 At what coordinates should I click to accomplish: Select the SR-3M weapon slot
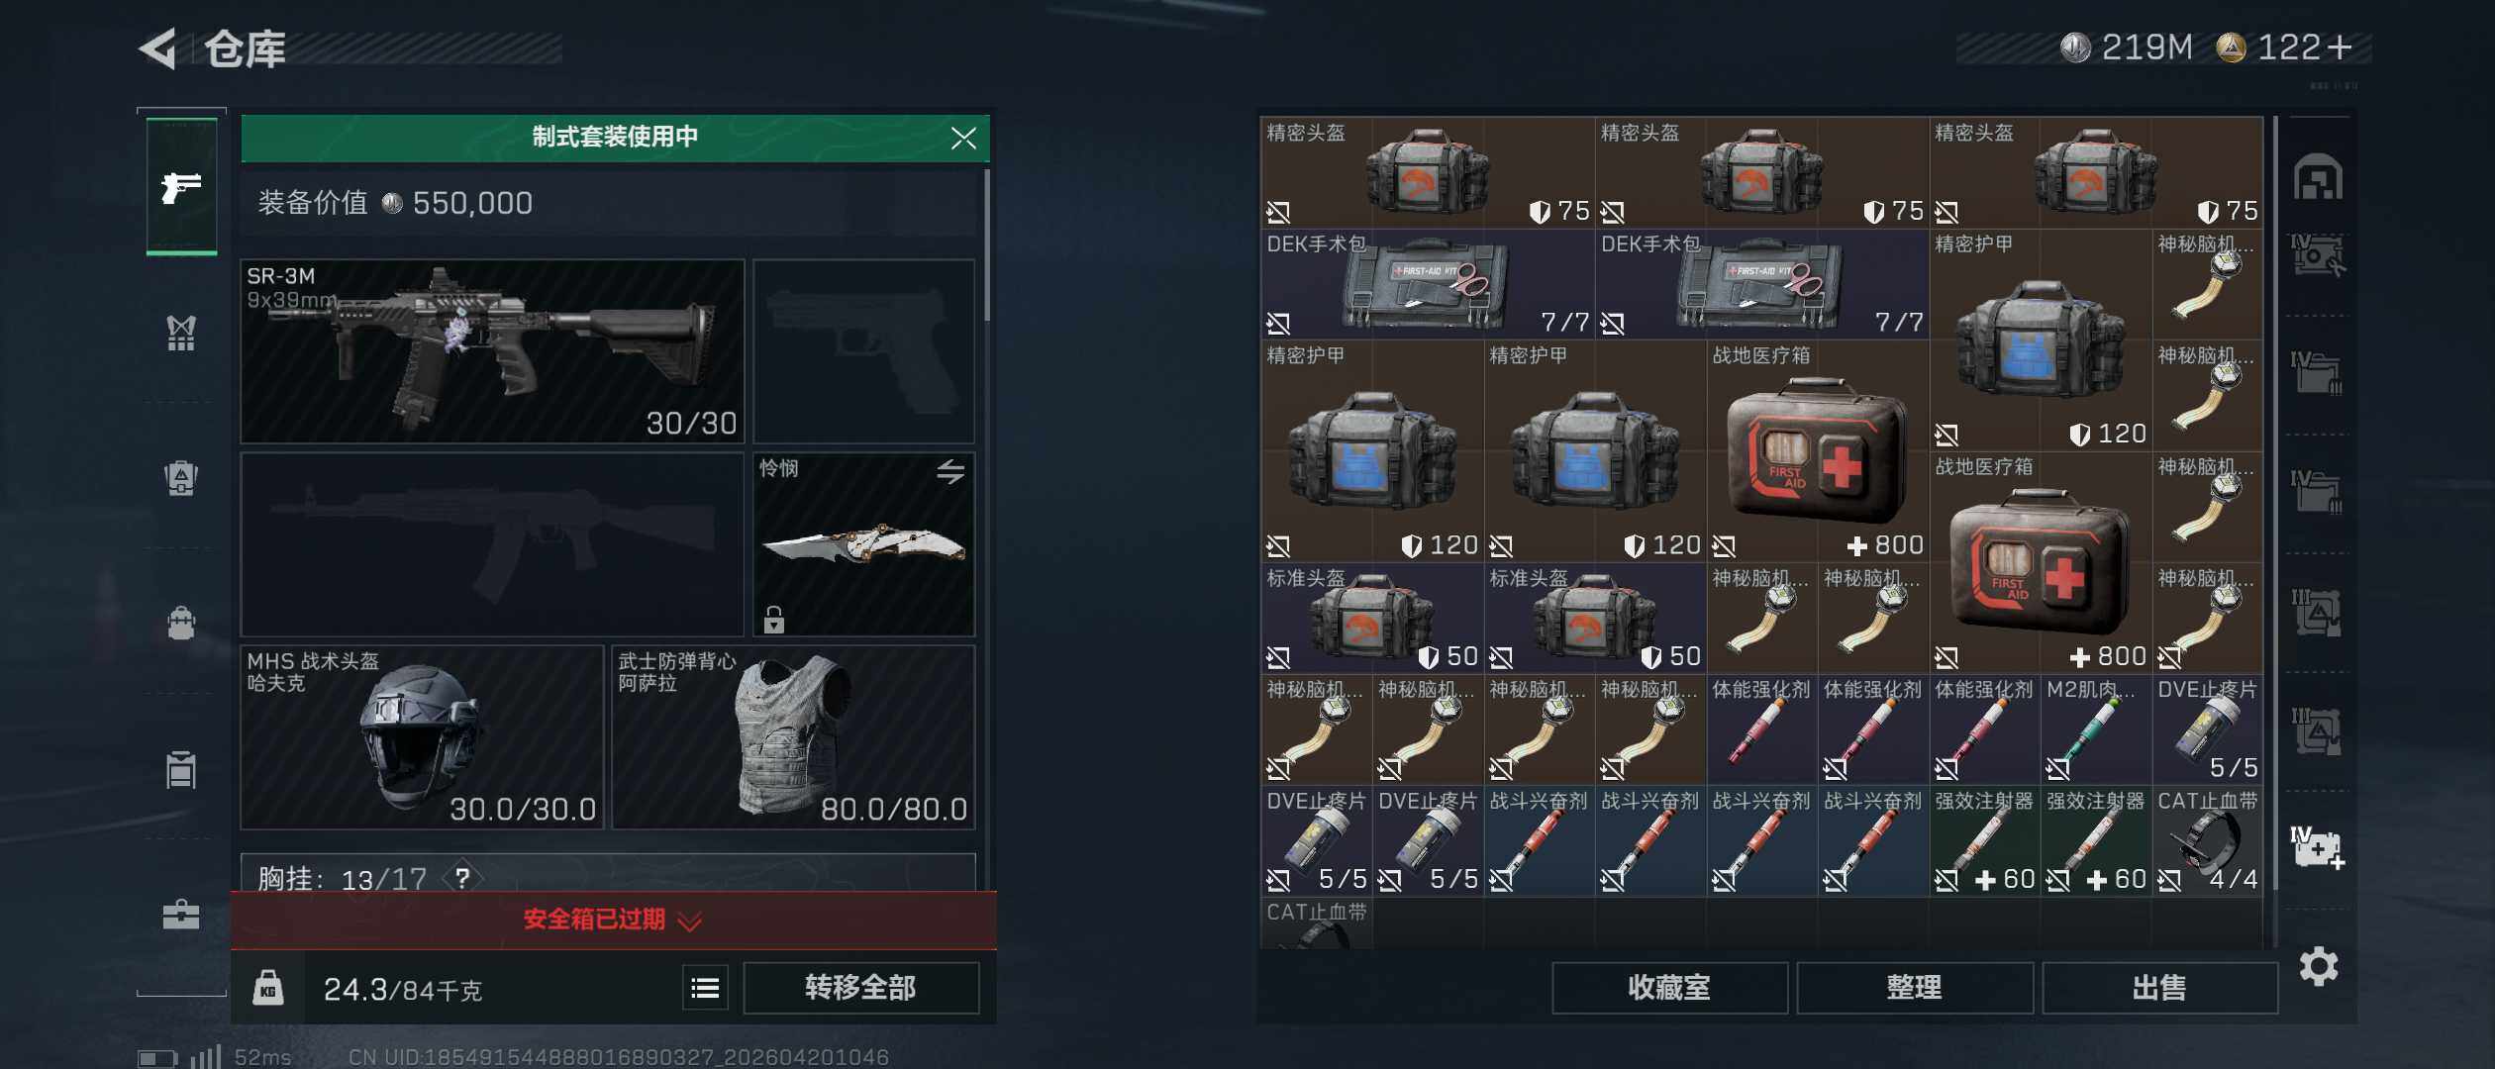coord(492,351)
